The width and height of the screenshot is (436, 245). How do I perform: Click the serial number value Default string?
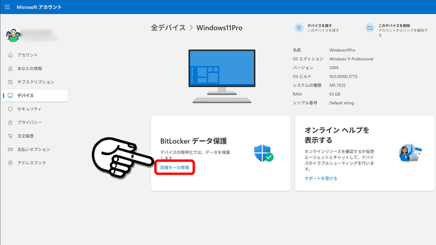342,103
